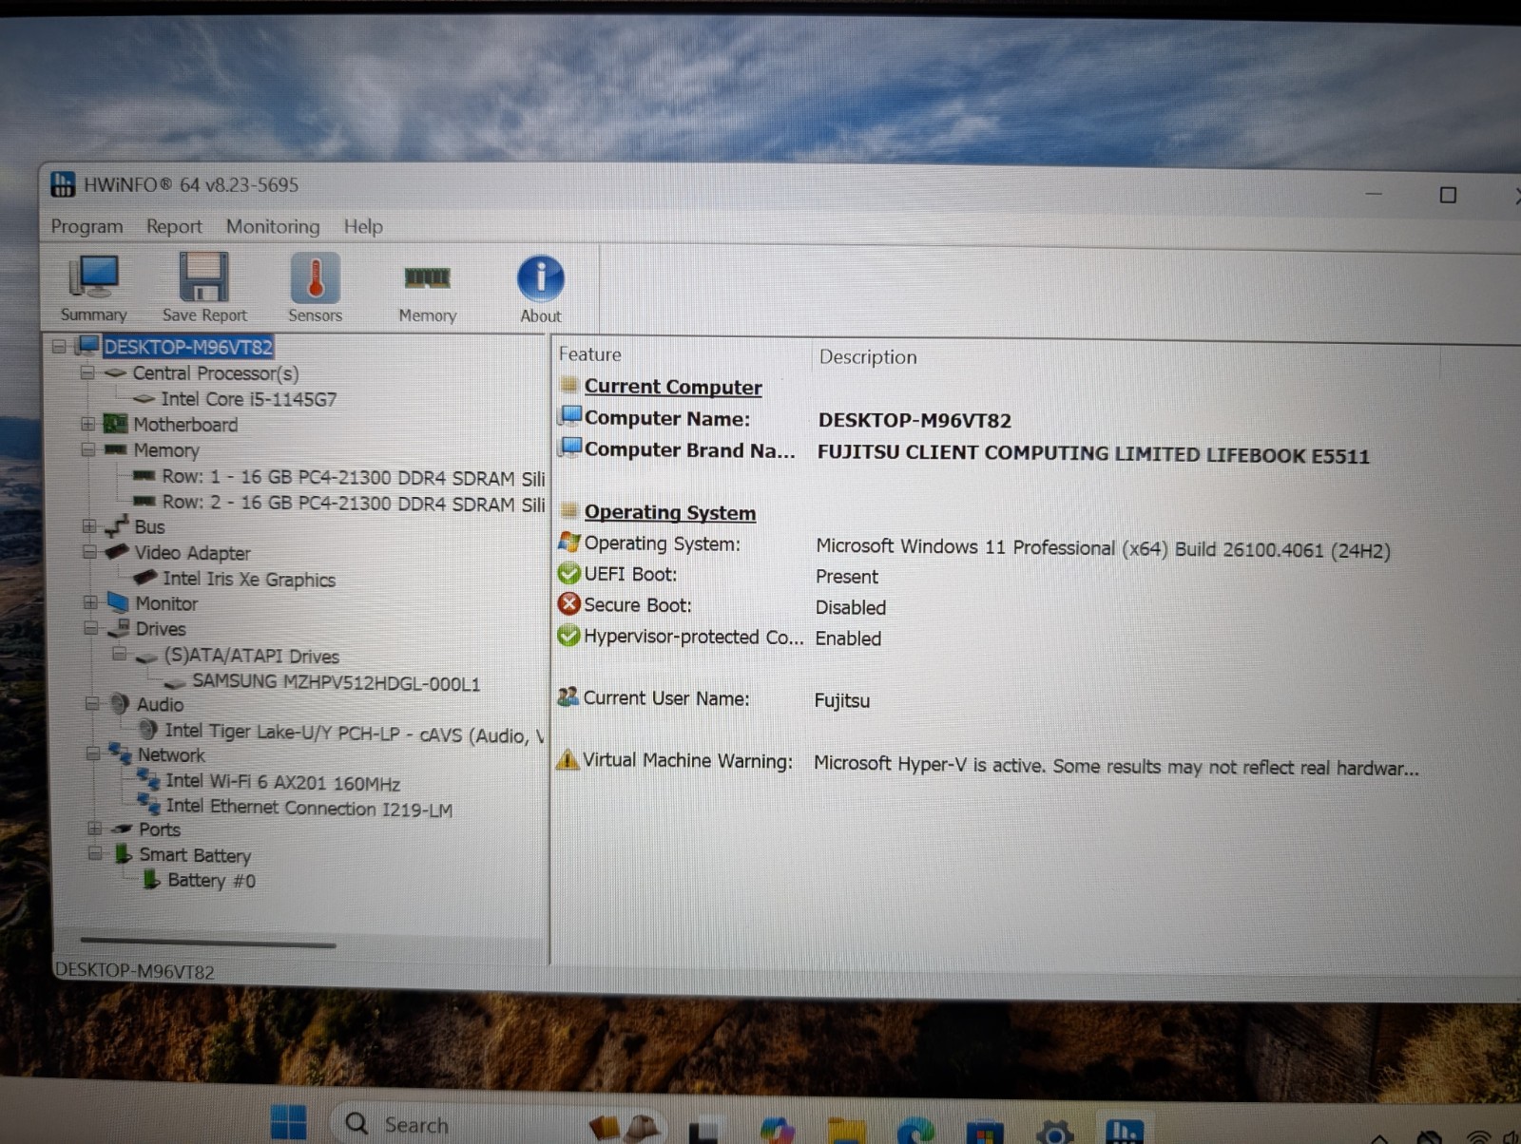Select Battery #0 in the tree
This screenshot has height=1144, width=1521.
(211, 881)
